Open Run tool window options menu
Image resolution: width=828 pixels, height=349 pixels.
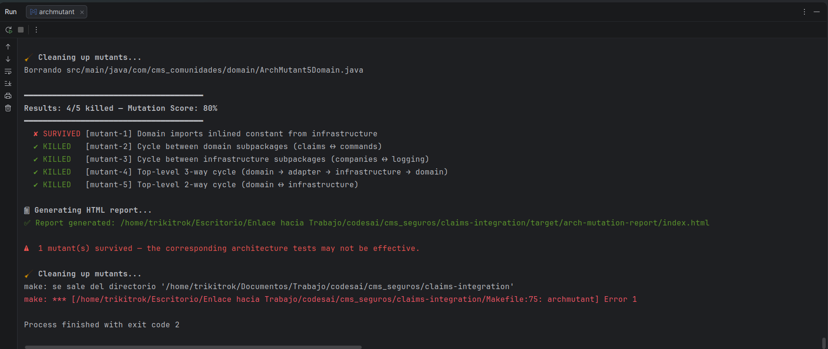coord(804,12)
